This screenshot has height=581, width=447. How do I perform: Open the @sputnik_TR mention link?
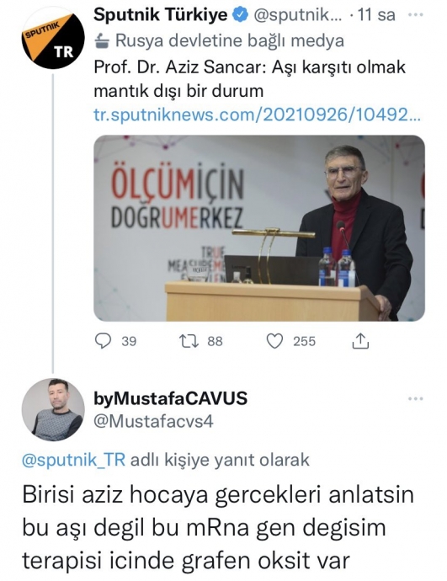(74, 461)
